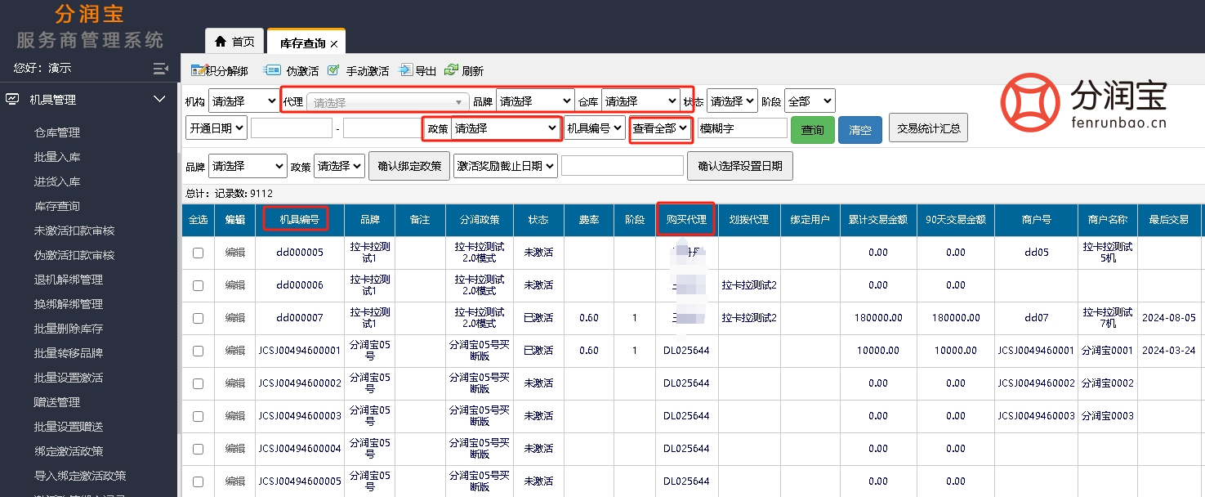
Task: Check the checkbox for JCSJ00494600001
Action: [197, 350]
